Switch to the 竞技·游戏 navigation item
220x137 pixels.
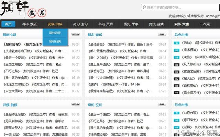(156, 24)
